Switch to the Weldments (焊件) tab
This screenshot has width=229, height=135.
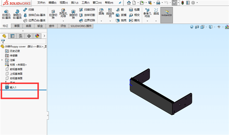coord(52,26)
